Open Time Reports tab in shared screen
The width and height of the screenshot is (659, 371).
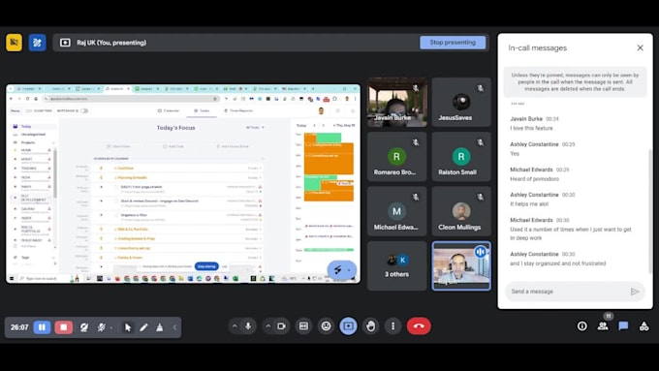(x=238, y=110)
